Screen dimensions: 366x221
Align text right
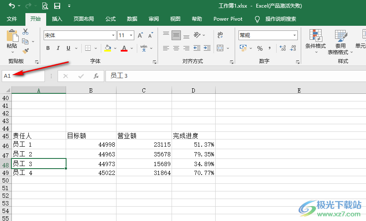pyautogui.click(x=186, y=48)
